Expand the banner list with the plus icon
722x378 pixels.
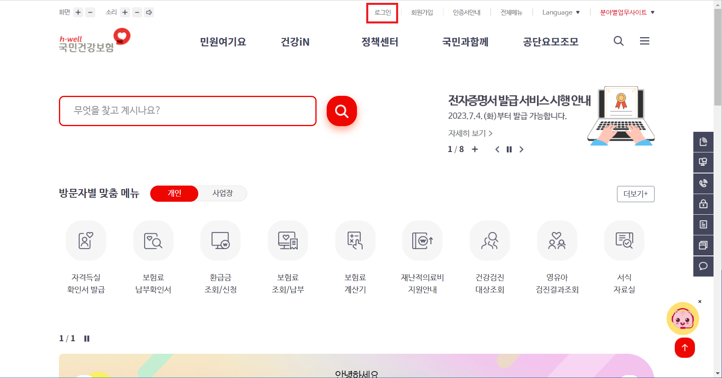point(475,149)
